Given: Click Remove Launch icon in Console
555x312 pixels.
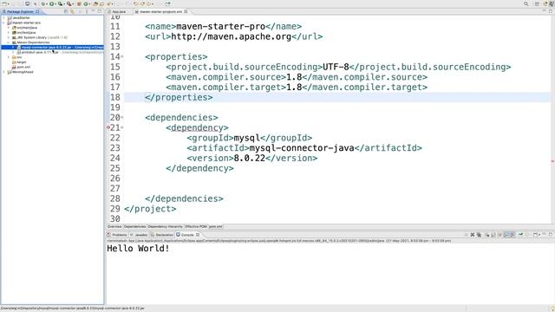Looking at the screenshot, I should pos(472,235).
